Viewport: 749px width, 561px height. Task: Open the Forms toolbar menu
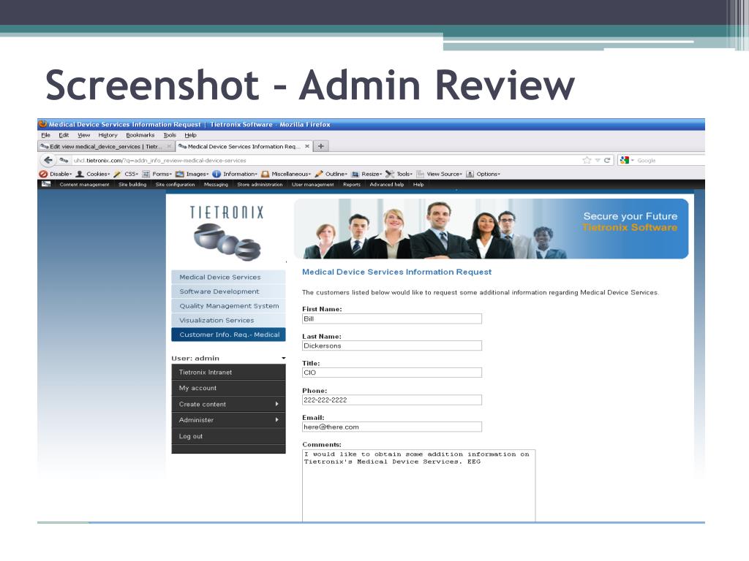[157, 174]
